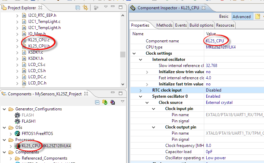Viewport: 264px width, 163px height.
Task: Select the FLASH configuration
Action: (x=28, y=115)
